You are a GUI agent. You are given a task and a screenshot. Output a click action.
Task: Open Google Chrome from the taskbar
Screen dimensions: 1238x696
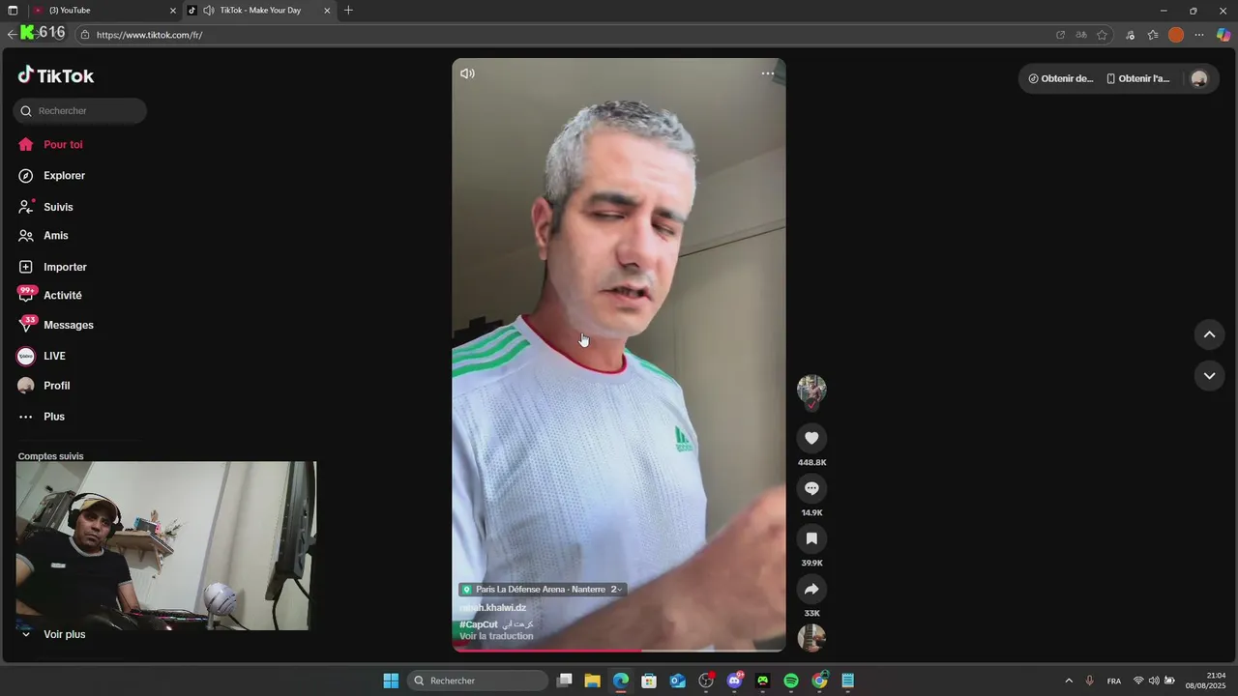click(819, 681)
